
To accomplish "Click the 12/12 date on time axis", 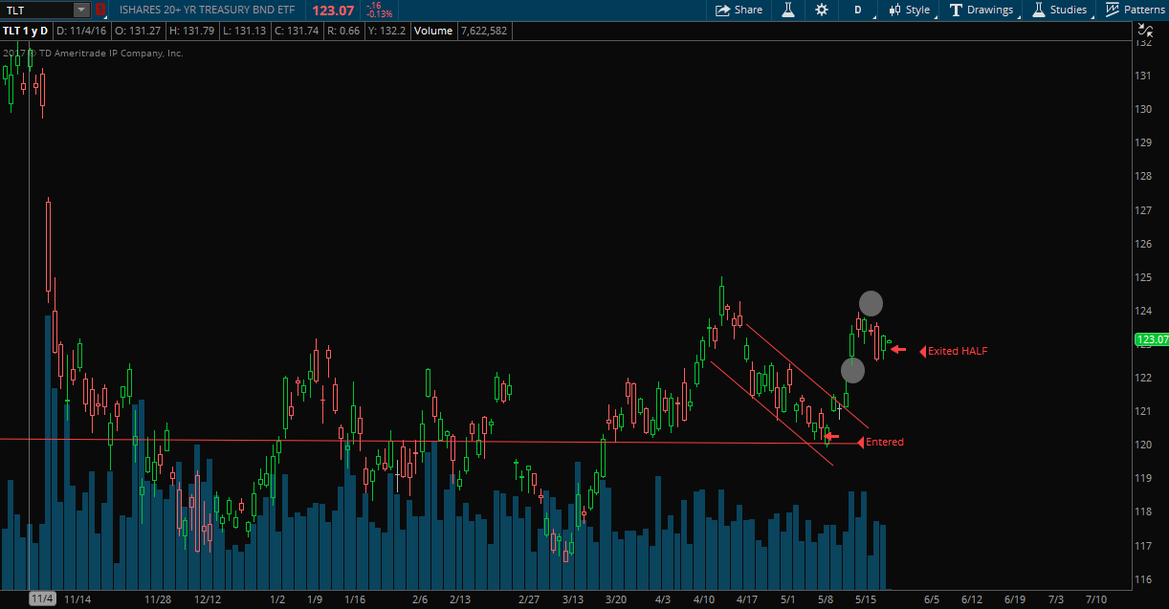I will 208,599.
